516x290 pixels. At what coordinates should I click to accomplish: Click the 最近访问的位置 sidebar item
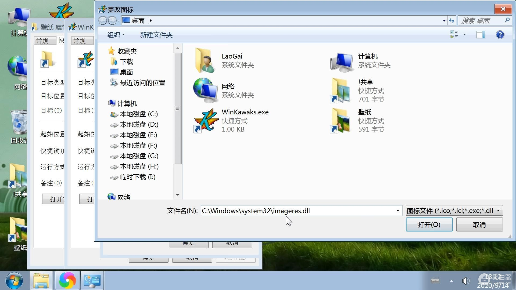[x=141, y=82]
